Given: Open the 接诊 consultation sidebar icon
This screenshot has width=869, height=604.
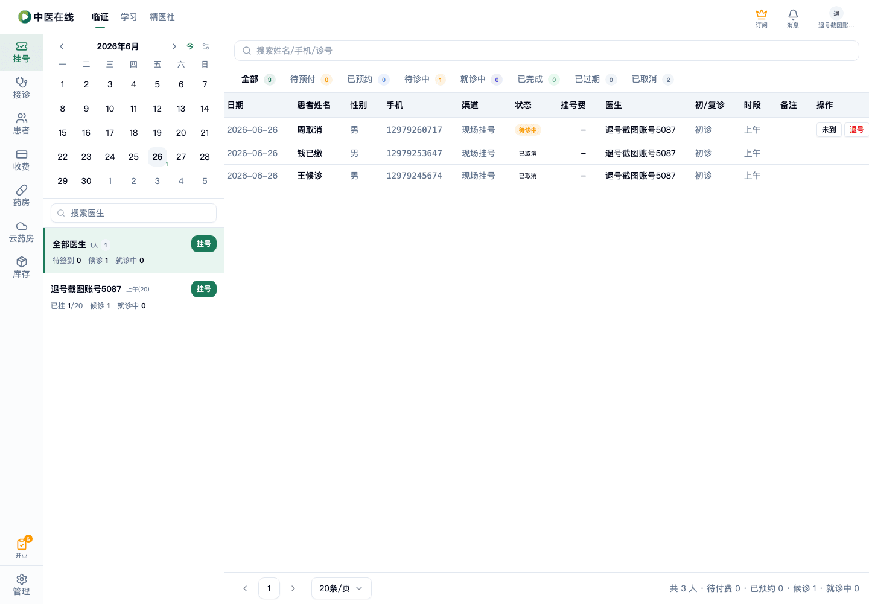Looking at the screenshot, I should tap(21, 88).
